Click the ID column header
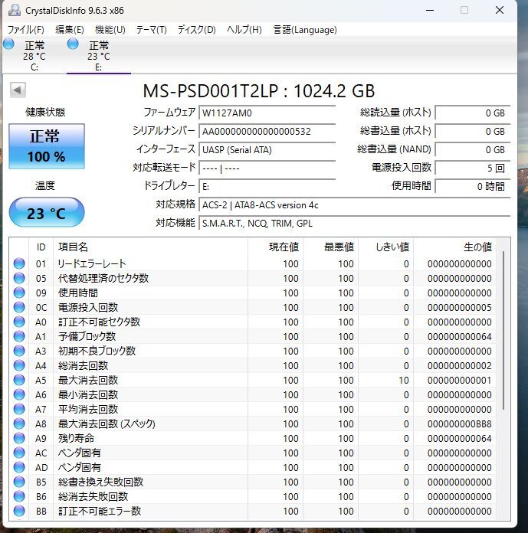The image size is (528, 533). pos(41,247)
